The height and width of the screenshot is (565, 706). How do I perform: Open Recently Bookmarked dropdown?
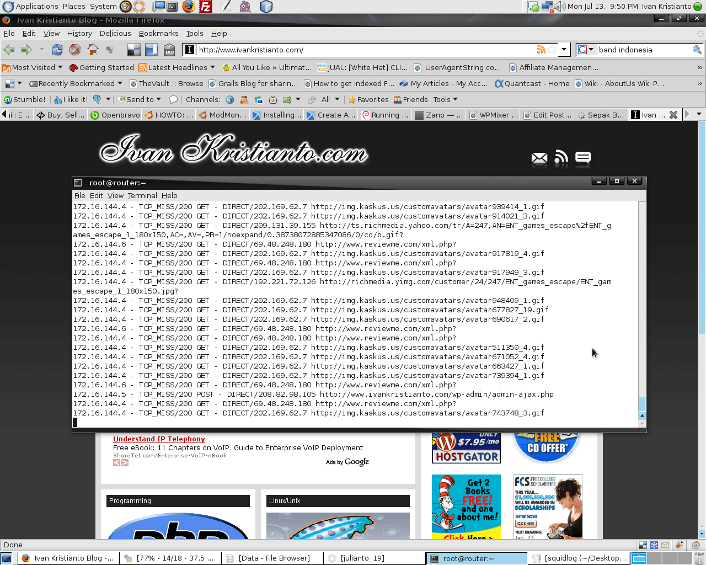(x=76, y=83)
